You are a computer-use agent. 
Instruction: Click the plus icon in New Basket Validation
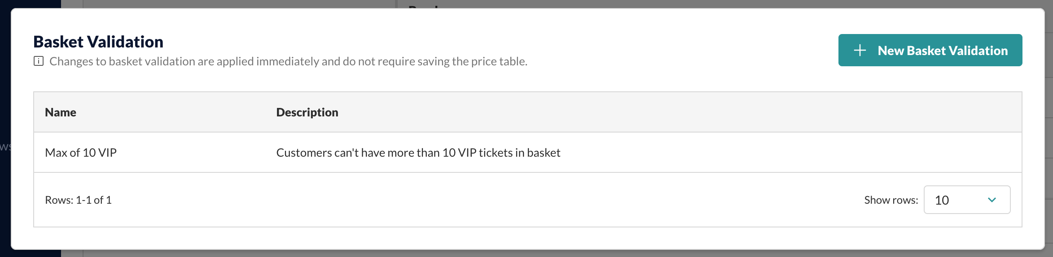click(x=860, y=50)
